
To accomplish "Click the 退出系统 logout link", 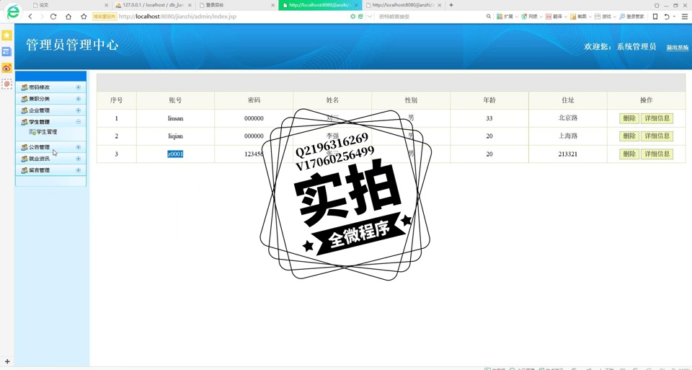I will coord(677,48).
